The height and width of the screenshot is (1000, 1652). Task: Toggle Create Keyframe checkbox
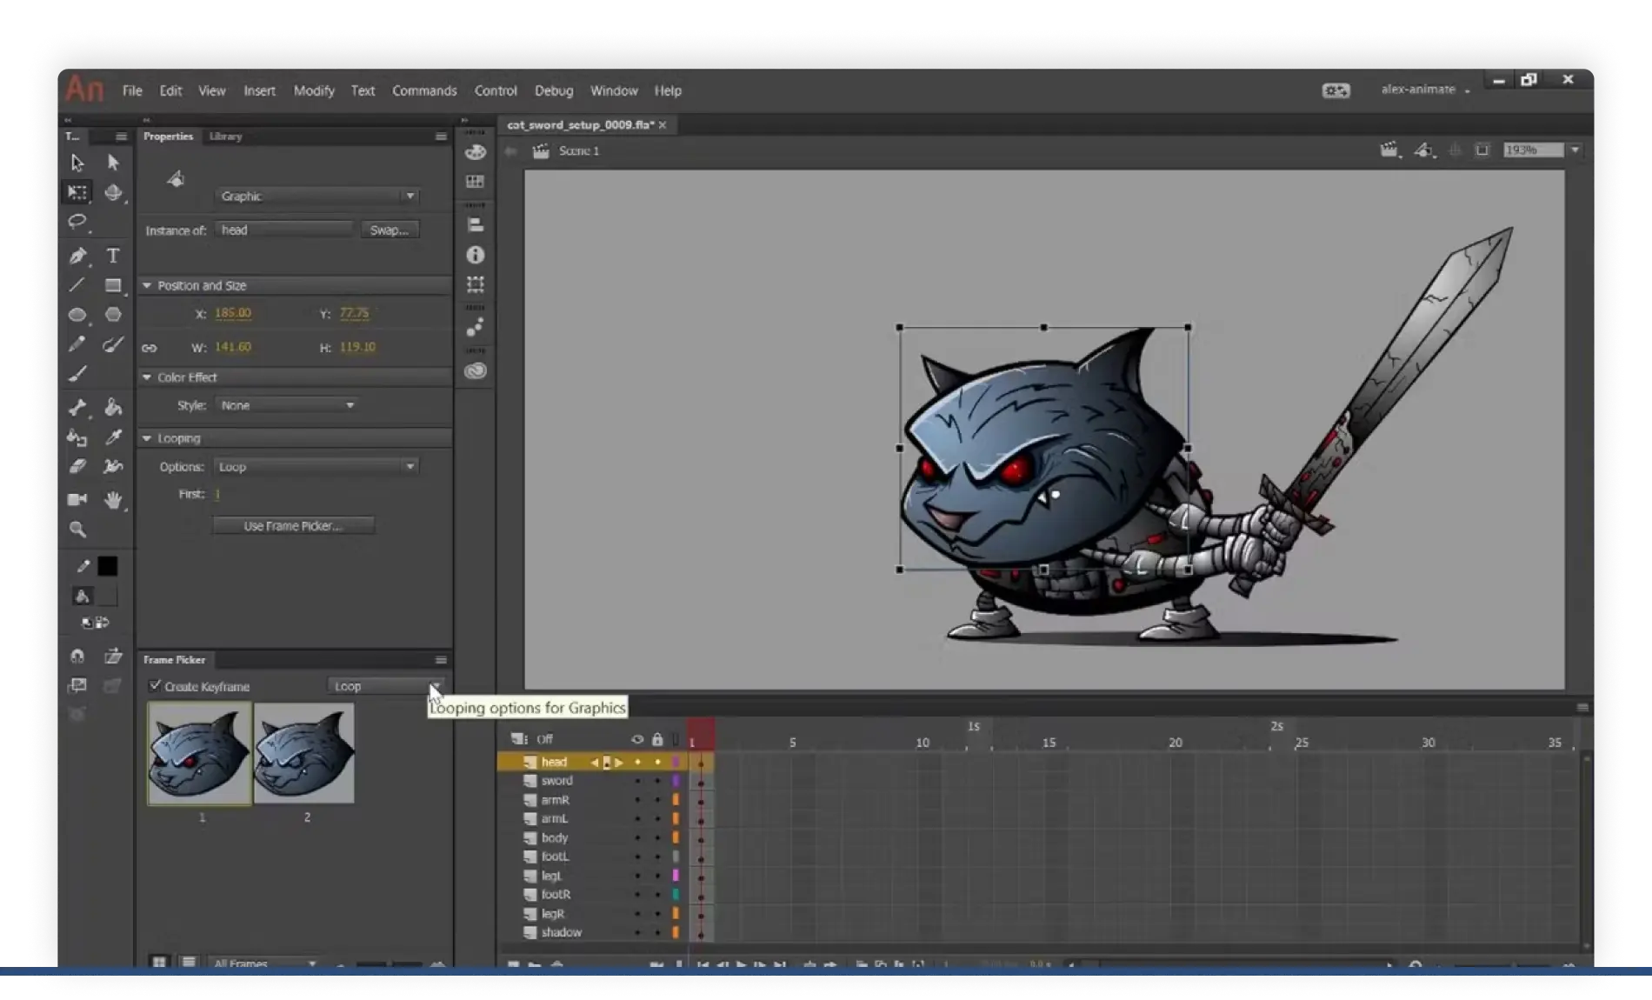click(x=155, y=686)
